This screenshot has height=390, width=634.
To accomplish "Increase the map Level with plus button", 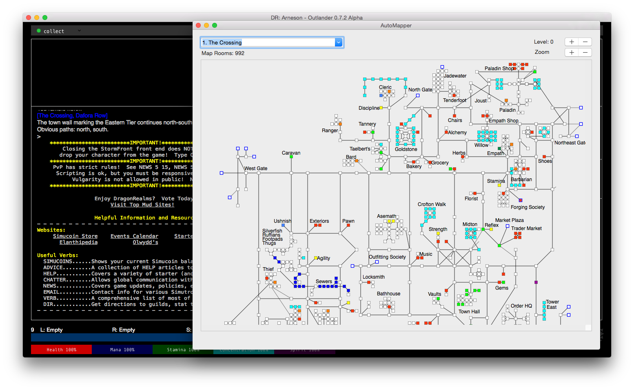I will pos(572,42).
